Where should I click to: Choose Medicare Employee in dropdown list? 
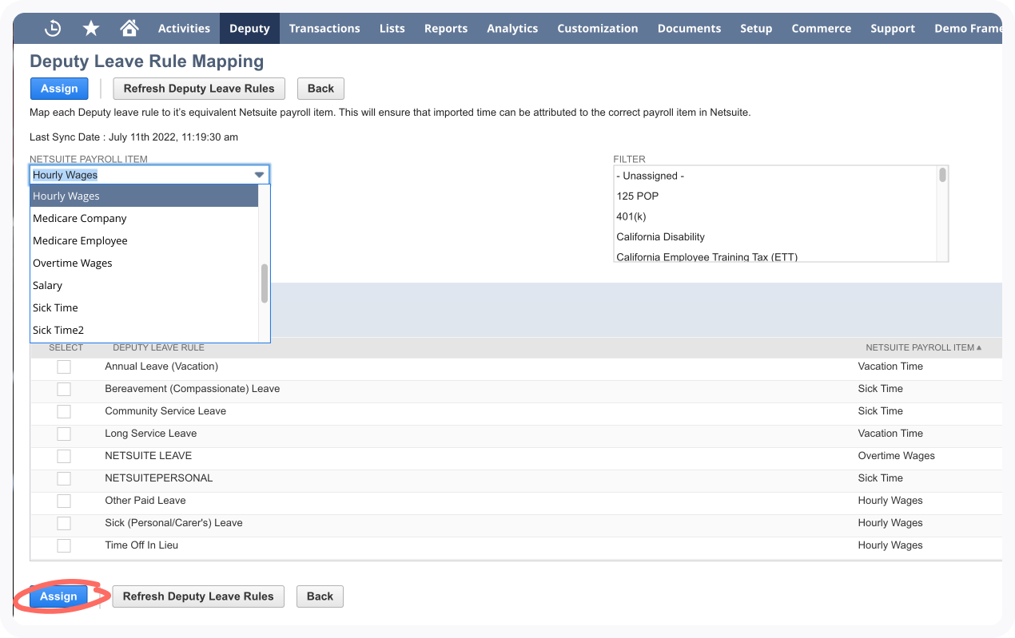[144, 240]
